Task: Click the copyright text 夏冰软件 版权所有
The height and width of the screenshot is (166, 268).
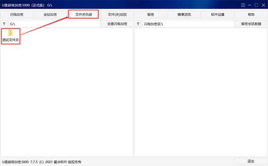Action: [x=67, y=162]
